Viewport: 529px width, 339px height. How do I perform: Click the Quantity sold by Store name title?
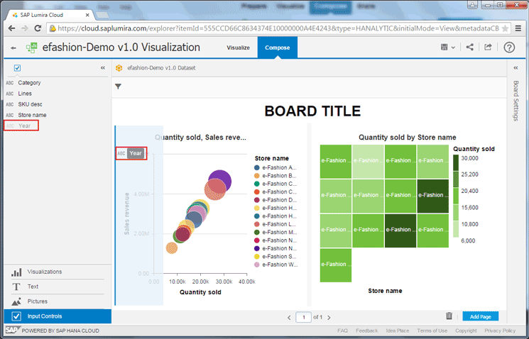click(x=407, y=137)
